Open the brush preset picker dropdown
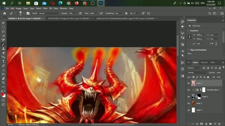Viewport: 225px width, 126px height. click(x=24, y=13)
